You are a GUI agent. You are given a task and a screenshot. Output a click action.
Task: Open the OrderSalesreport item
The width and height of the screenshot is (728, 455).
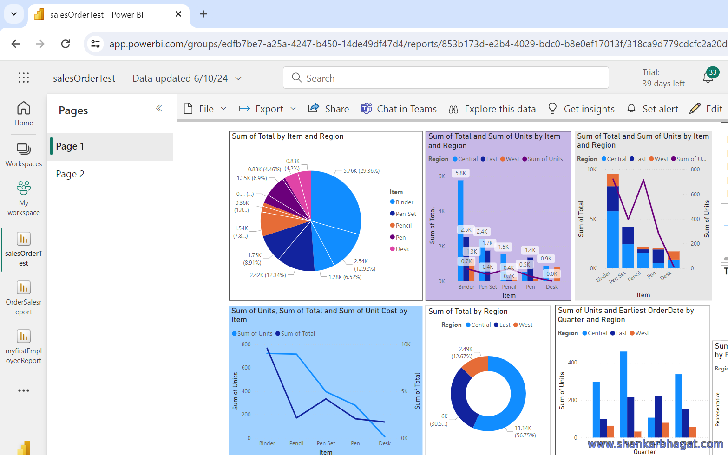[x=24, y=297]
